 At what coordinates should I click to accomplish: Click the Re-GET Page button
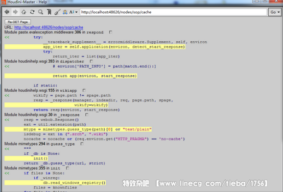pyautogui.click(x=18, y=22)
